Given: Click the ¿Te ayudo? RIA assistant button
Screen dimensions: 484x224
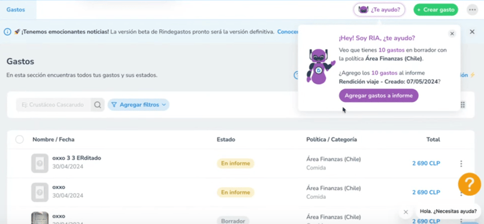Looking at the screenshot, I should click(379, 10).
